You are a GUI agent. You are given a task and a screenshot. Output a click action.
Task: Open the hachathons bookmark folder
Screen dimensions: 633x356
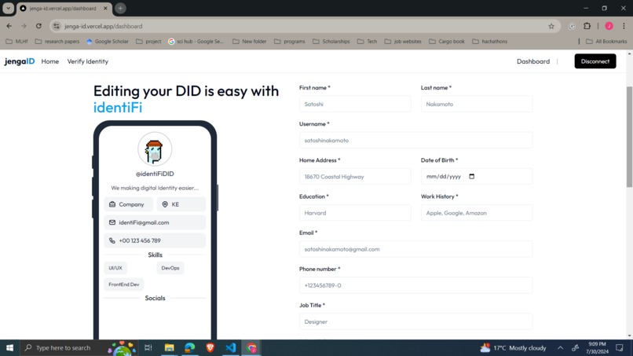point(490,41)
